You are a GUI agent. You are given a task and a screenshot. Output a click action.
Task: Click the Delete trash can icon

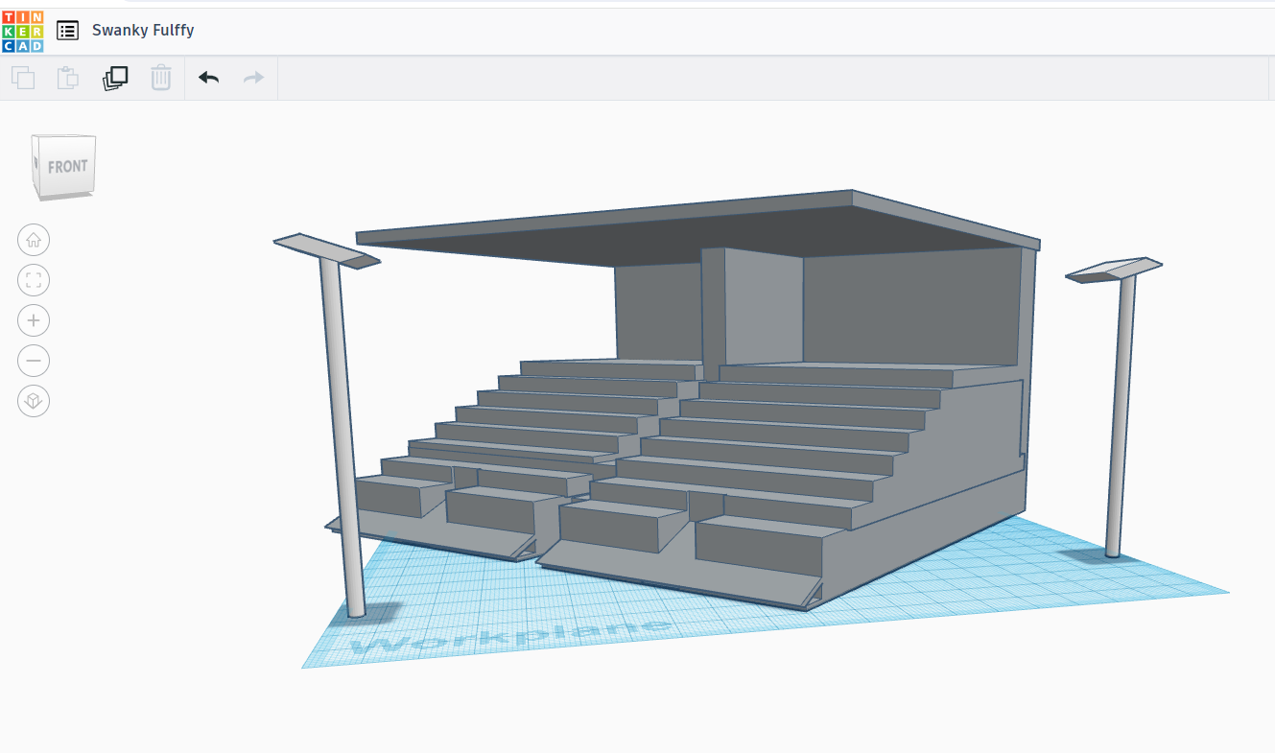pyautogui.click(x=161, y=78)
